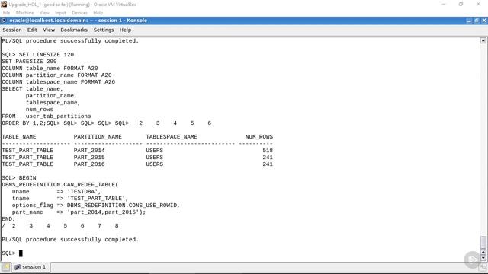This screenshot has width=488, height=274.
Task: Click the terminal scrollbar up arrow
Action: 483,40
